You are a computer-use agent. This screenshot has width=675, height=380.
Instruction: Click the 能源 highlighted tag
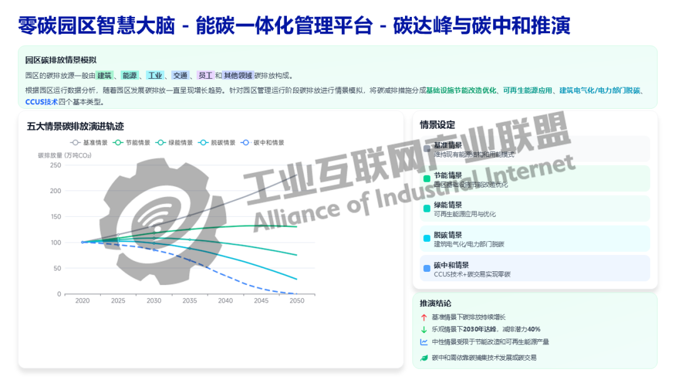129,76
